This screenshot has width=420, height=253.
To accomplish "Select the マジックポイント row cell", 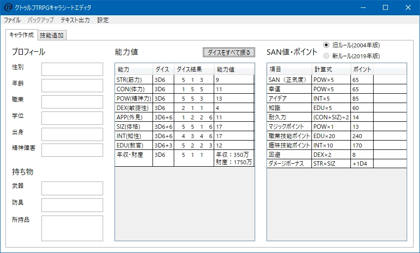I will tap(289, 127).
